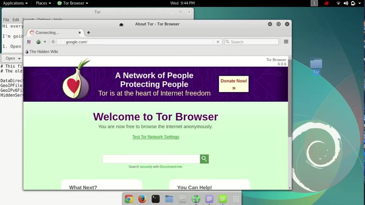Focus the browser Search box
This screenshot has height=205, width=365.
click(x=252, y=42)
